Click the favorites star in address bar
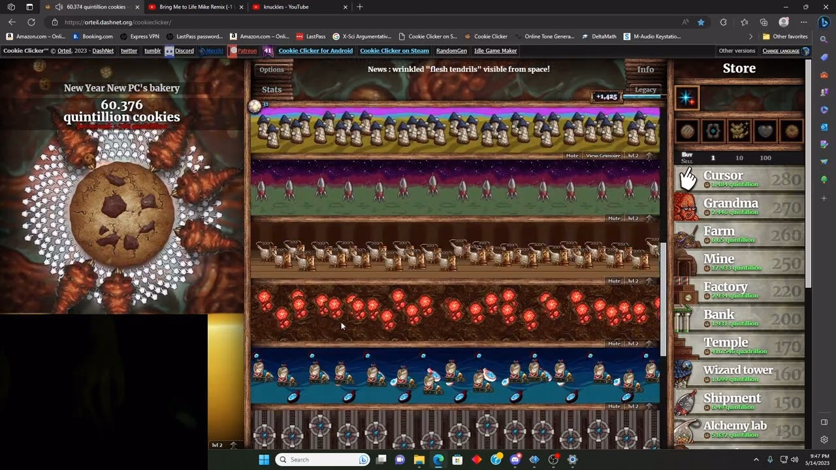The image size is (836, 470). coord(701,22)
